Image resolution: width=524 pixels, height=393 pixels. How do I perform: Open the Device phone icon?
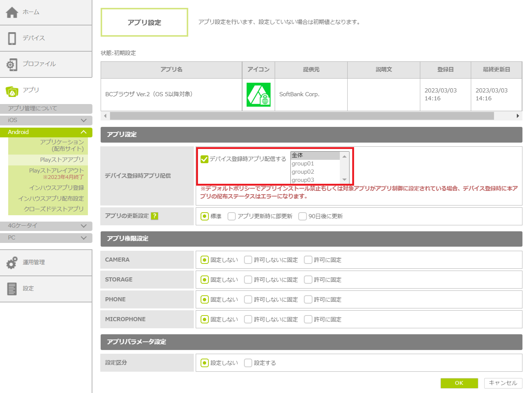12,38
